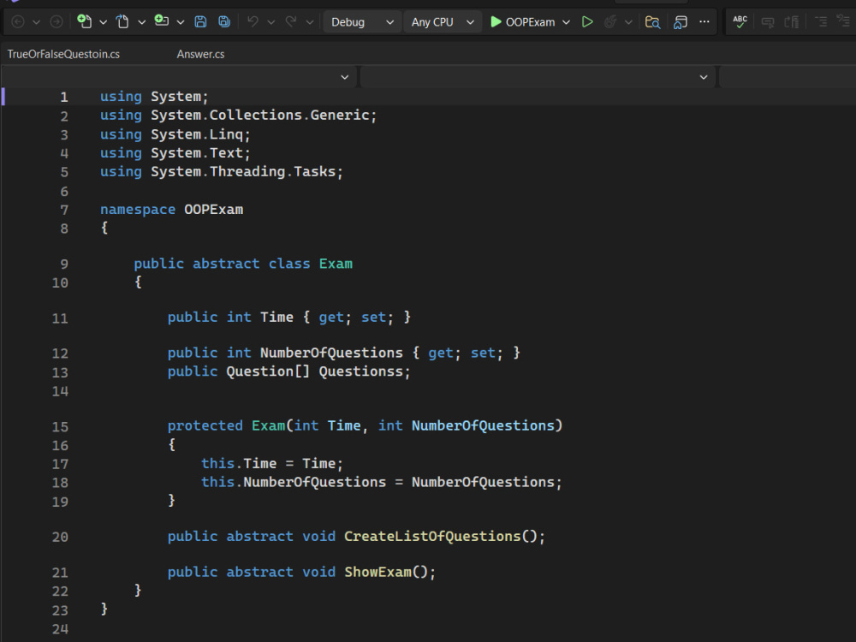Open the Any CPU platform dropdown
The height and width of the screenshot is (642, 856).
(x=443, y=22)
